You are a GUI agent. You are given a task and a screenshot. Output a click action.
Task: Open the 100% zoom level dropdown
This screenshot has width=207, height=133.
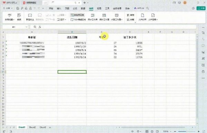point(167,131)
